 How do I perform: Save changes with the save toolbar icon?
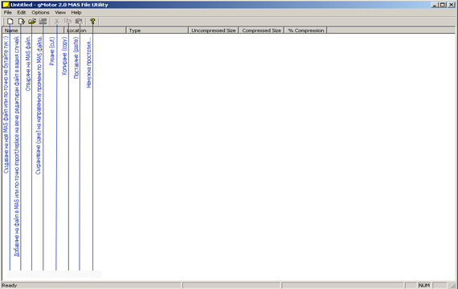click(43, 22)
